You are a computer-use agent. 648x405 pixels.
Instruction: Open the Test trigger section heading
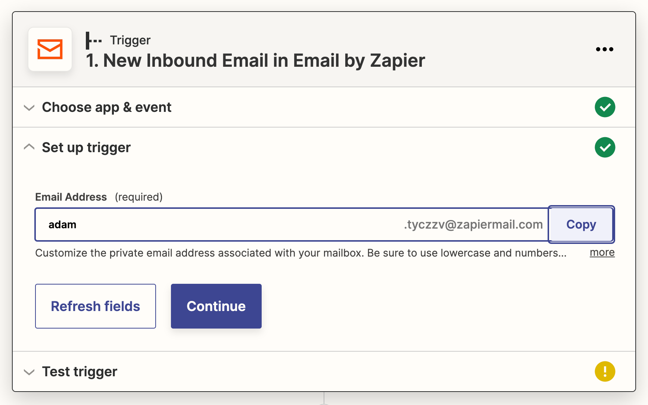[80, 372]
